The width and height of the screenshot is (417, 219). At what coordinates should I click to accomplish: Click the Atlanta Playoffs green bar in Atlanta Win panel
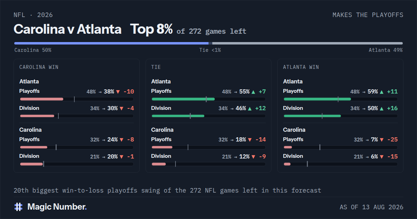[x=318, y=99]
